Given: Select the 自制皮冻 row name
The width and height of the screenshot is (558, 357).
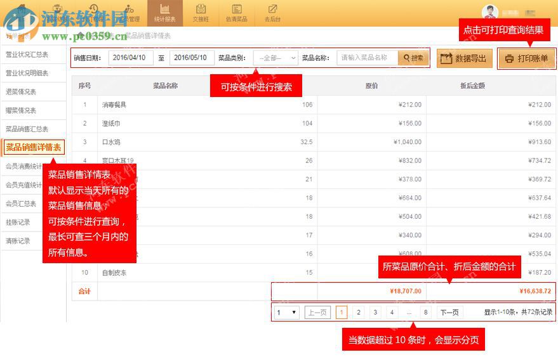Looking at the screenshot, I should coord(114,273).
